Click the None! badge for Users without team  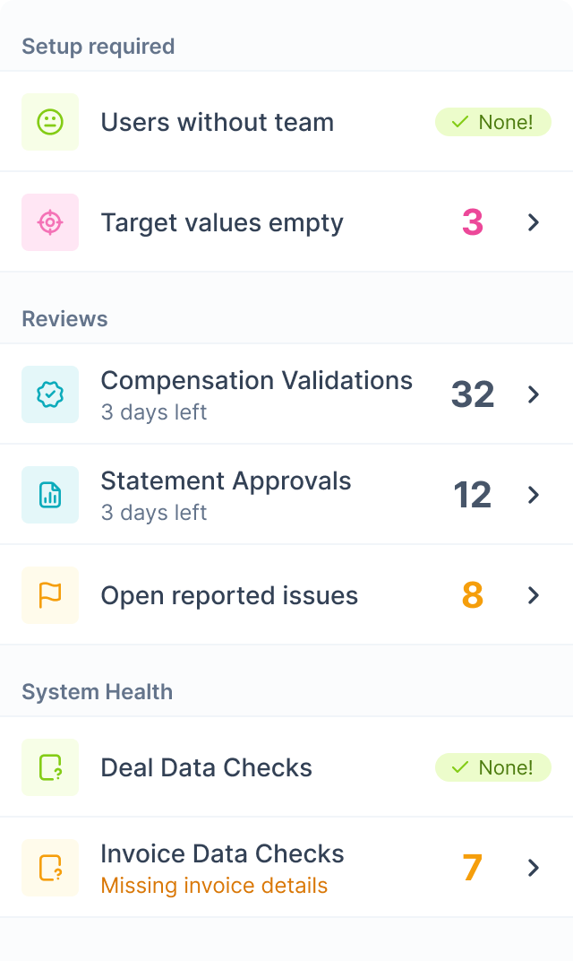[x=492, y=122]
